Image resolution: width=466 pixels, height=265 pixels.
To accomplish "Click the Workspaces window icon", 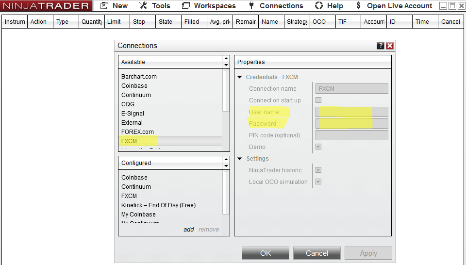I will (x=186, y=5).
